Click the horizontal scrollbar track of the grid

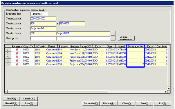[x=136, y=92]
